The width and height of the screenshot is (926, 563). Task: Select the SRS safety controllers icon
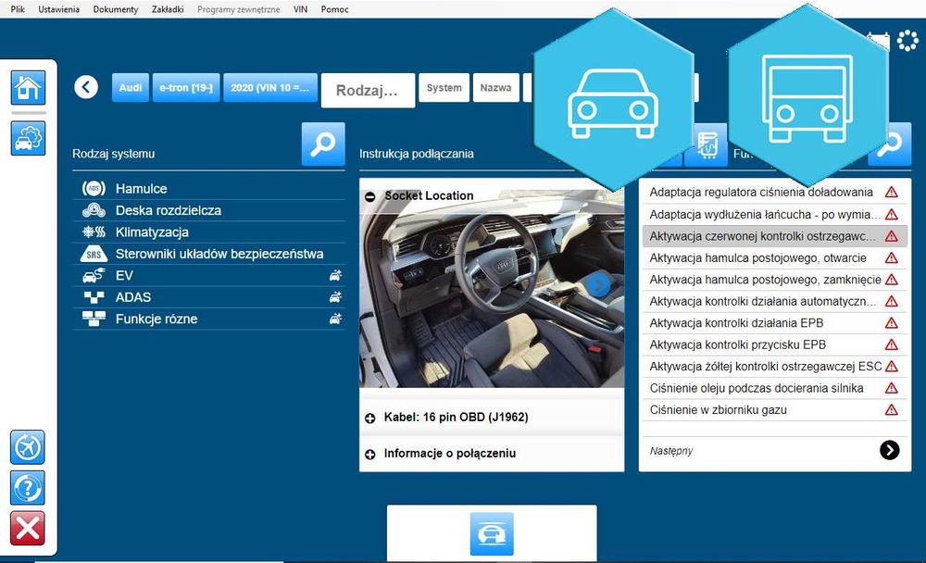94,254
